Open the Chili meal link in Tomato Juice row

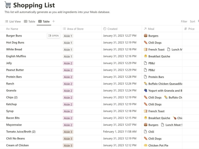click(x=151, y=132)
